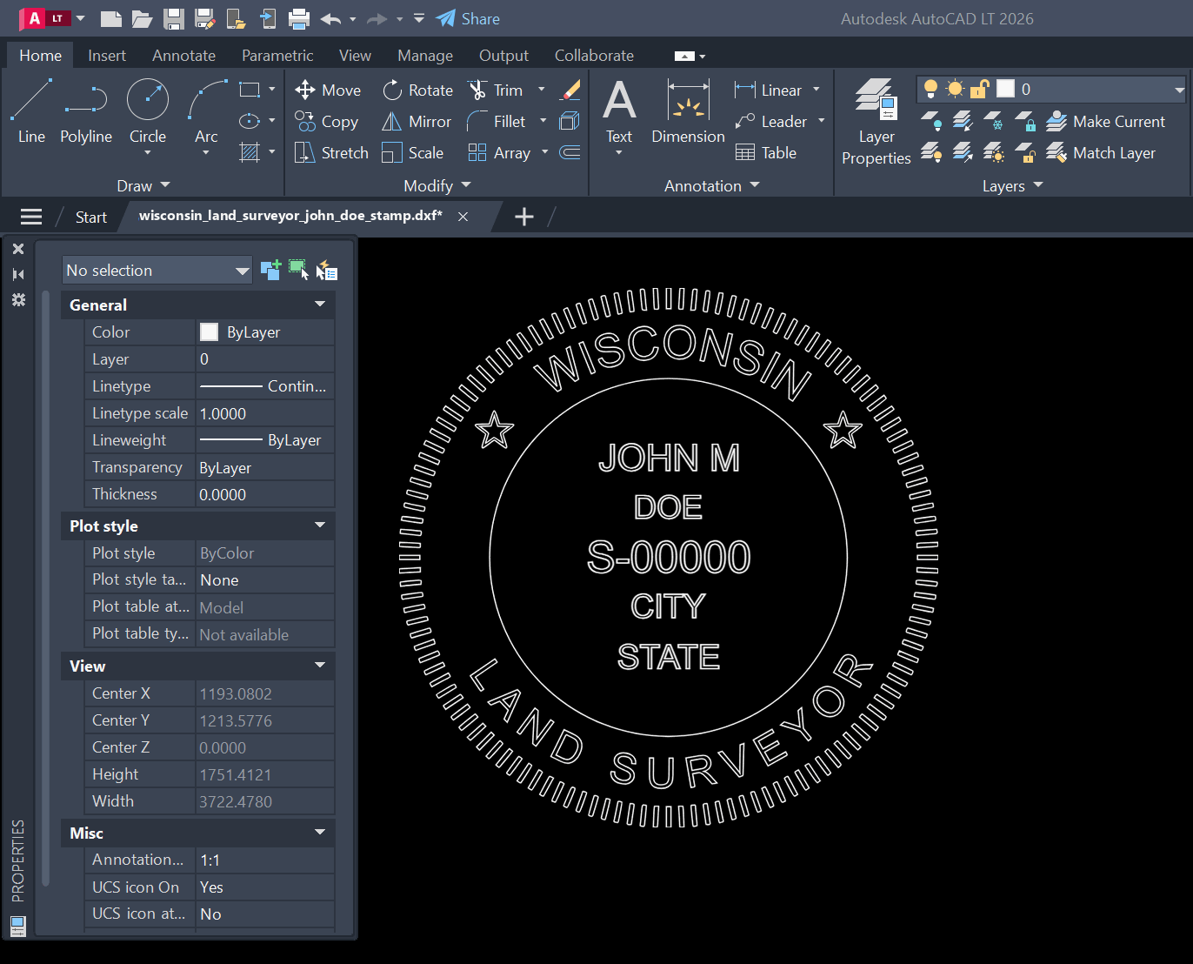
Task: Insert a Table from Annotation panel
Action: pos(766,152)
